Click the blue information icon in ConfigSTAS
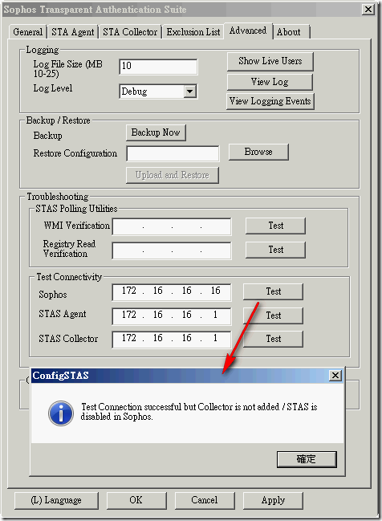Viewport: 382px width, 521px height. [61, 413]
